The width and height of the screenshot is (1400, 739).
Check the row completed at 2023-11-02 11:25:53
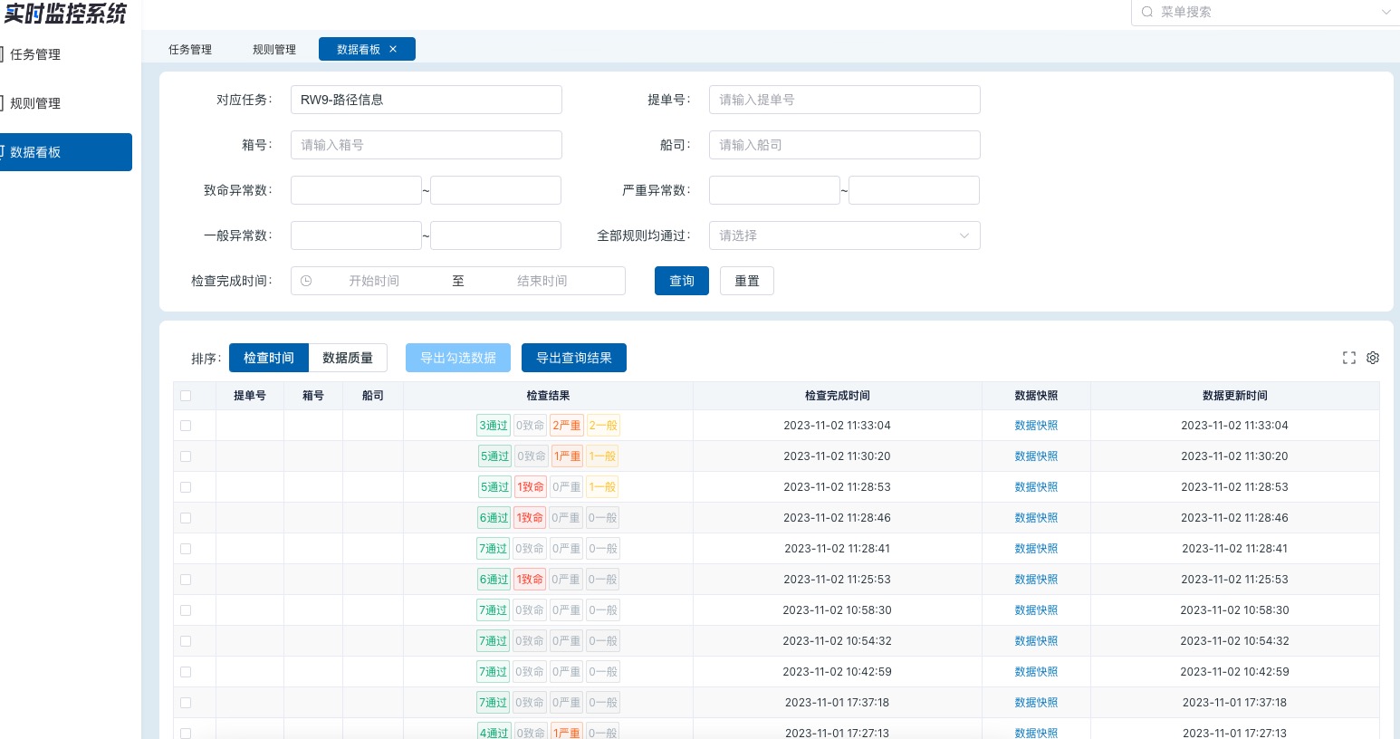point(186,580)
